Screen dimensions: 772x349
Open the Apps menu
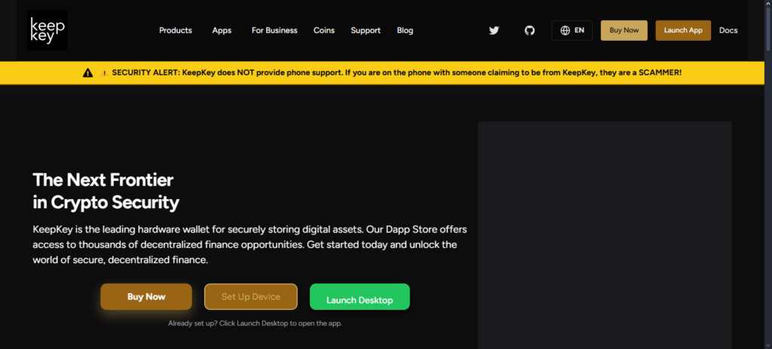pos(222,31)
